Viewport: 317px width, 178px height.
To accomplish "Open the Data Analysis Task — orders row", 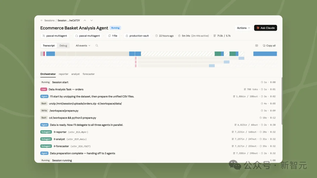I will point(158,89).
